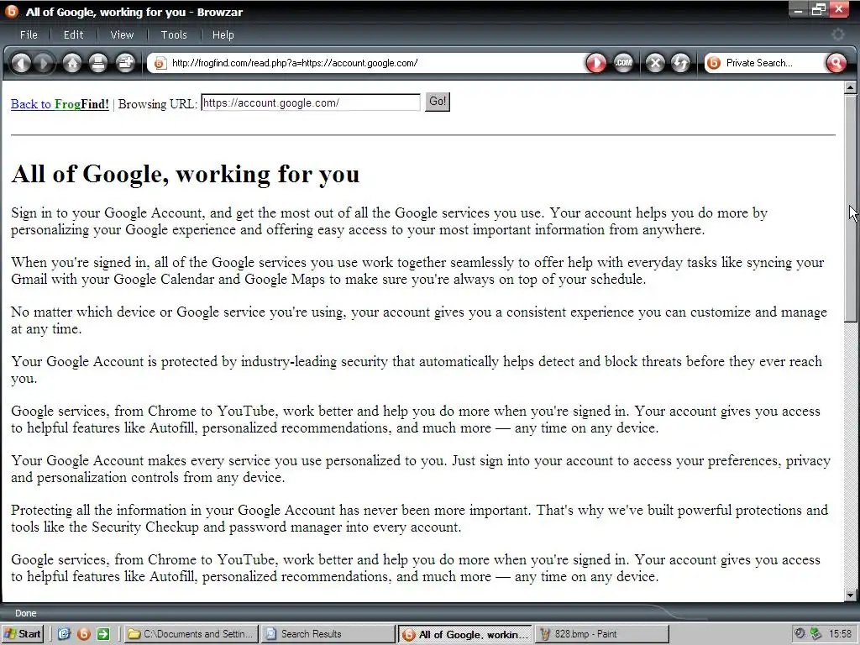The height and width of the screenshot is (645, 860).
Task: Click the green arrow quick launch icon
Action: point(103,634)
